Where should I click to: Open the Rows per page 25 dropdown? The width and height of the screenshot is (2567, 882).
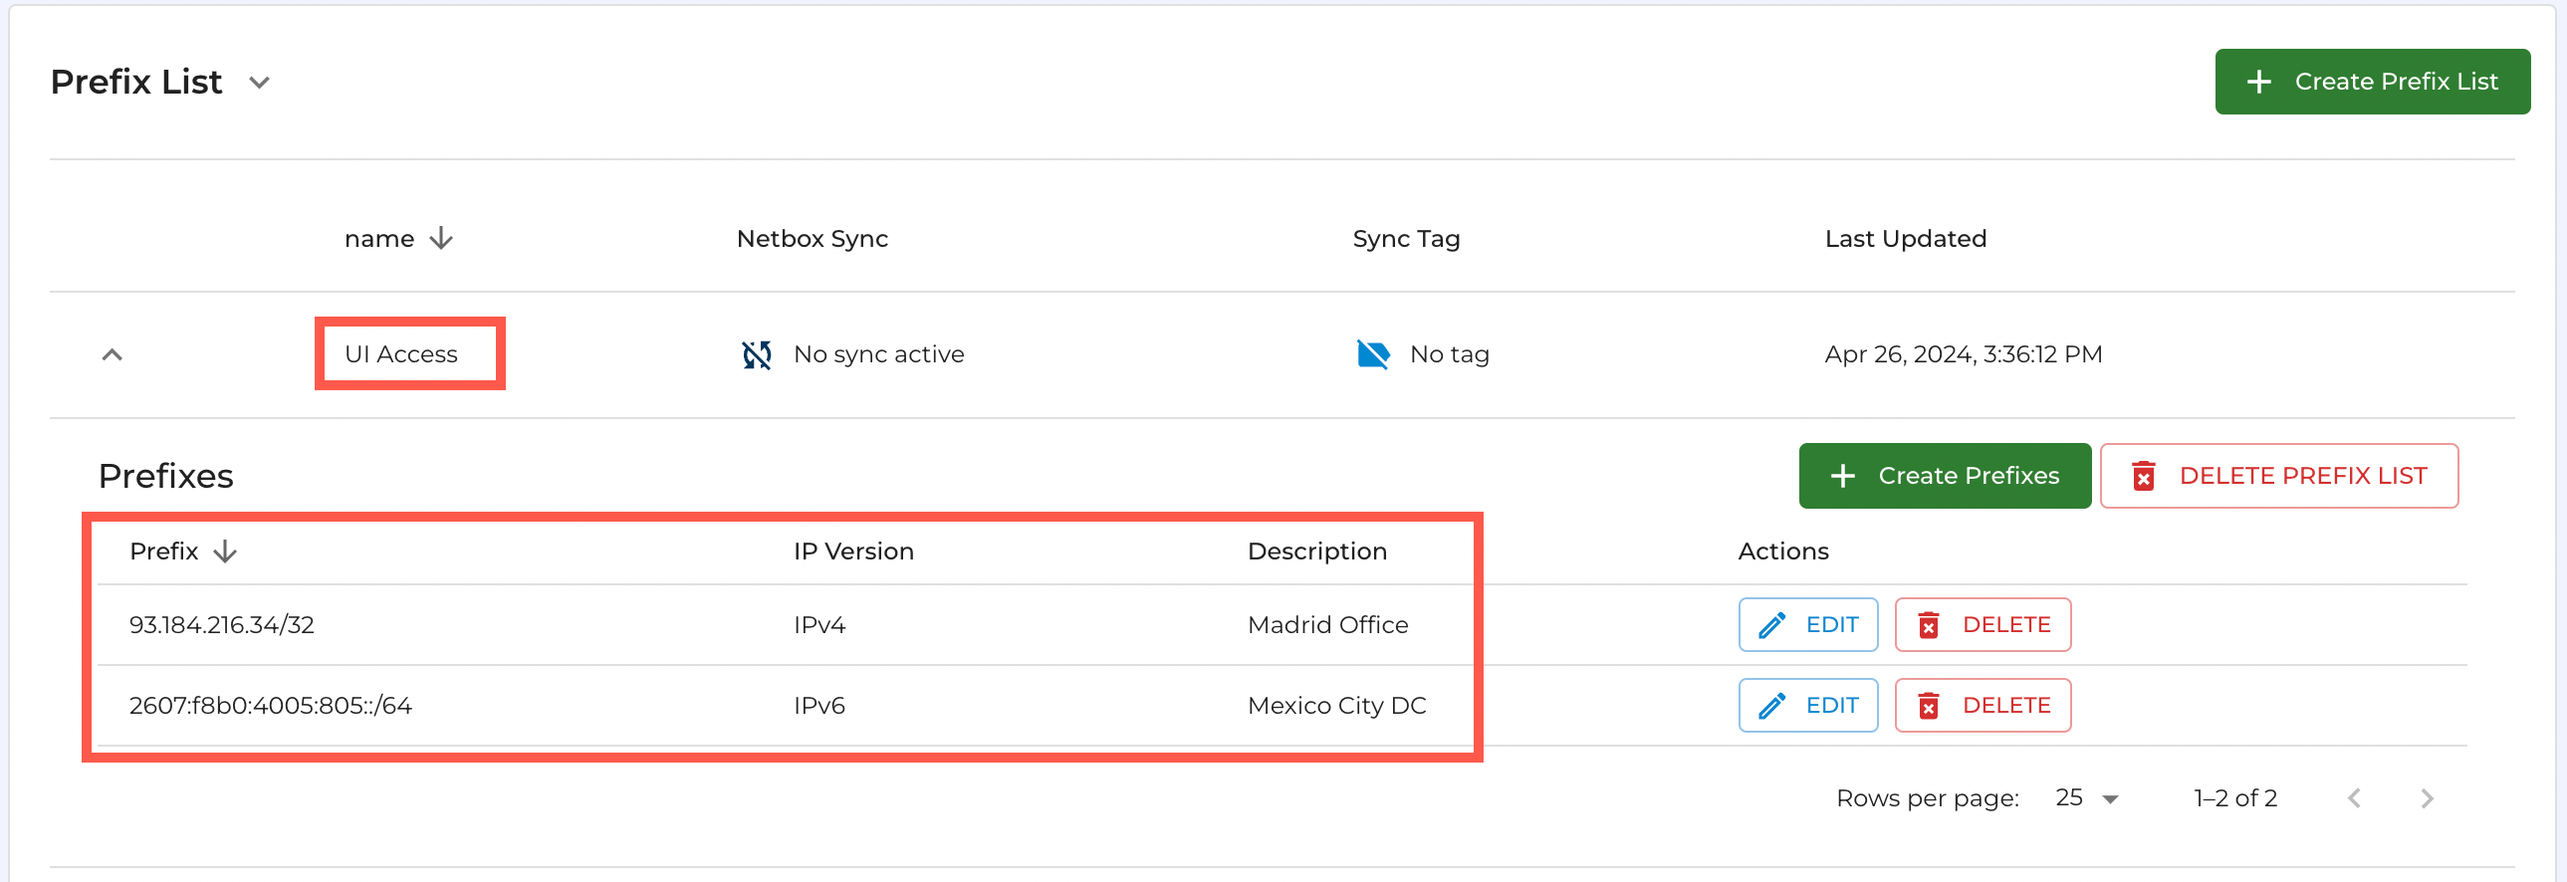pyautogui.click(x=2087, y=799)
